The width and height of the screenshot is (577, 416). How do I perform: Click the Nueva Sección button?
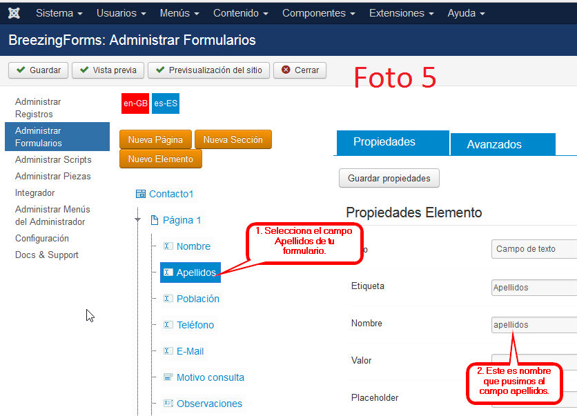233,139
